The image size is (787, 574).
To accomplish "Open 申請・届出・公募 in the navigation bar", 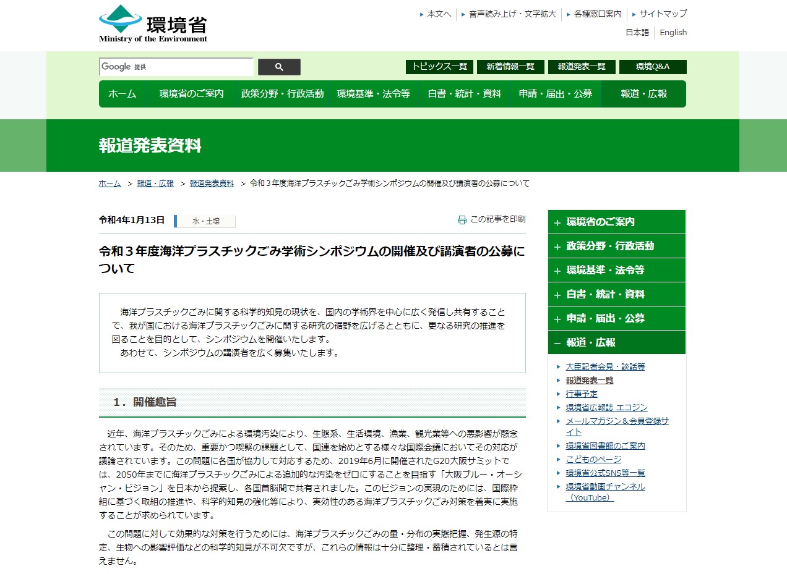I will pos(555,94).
